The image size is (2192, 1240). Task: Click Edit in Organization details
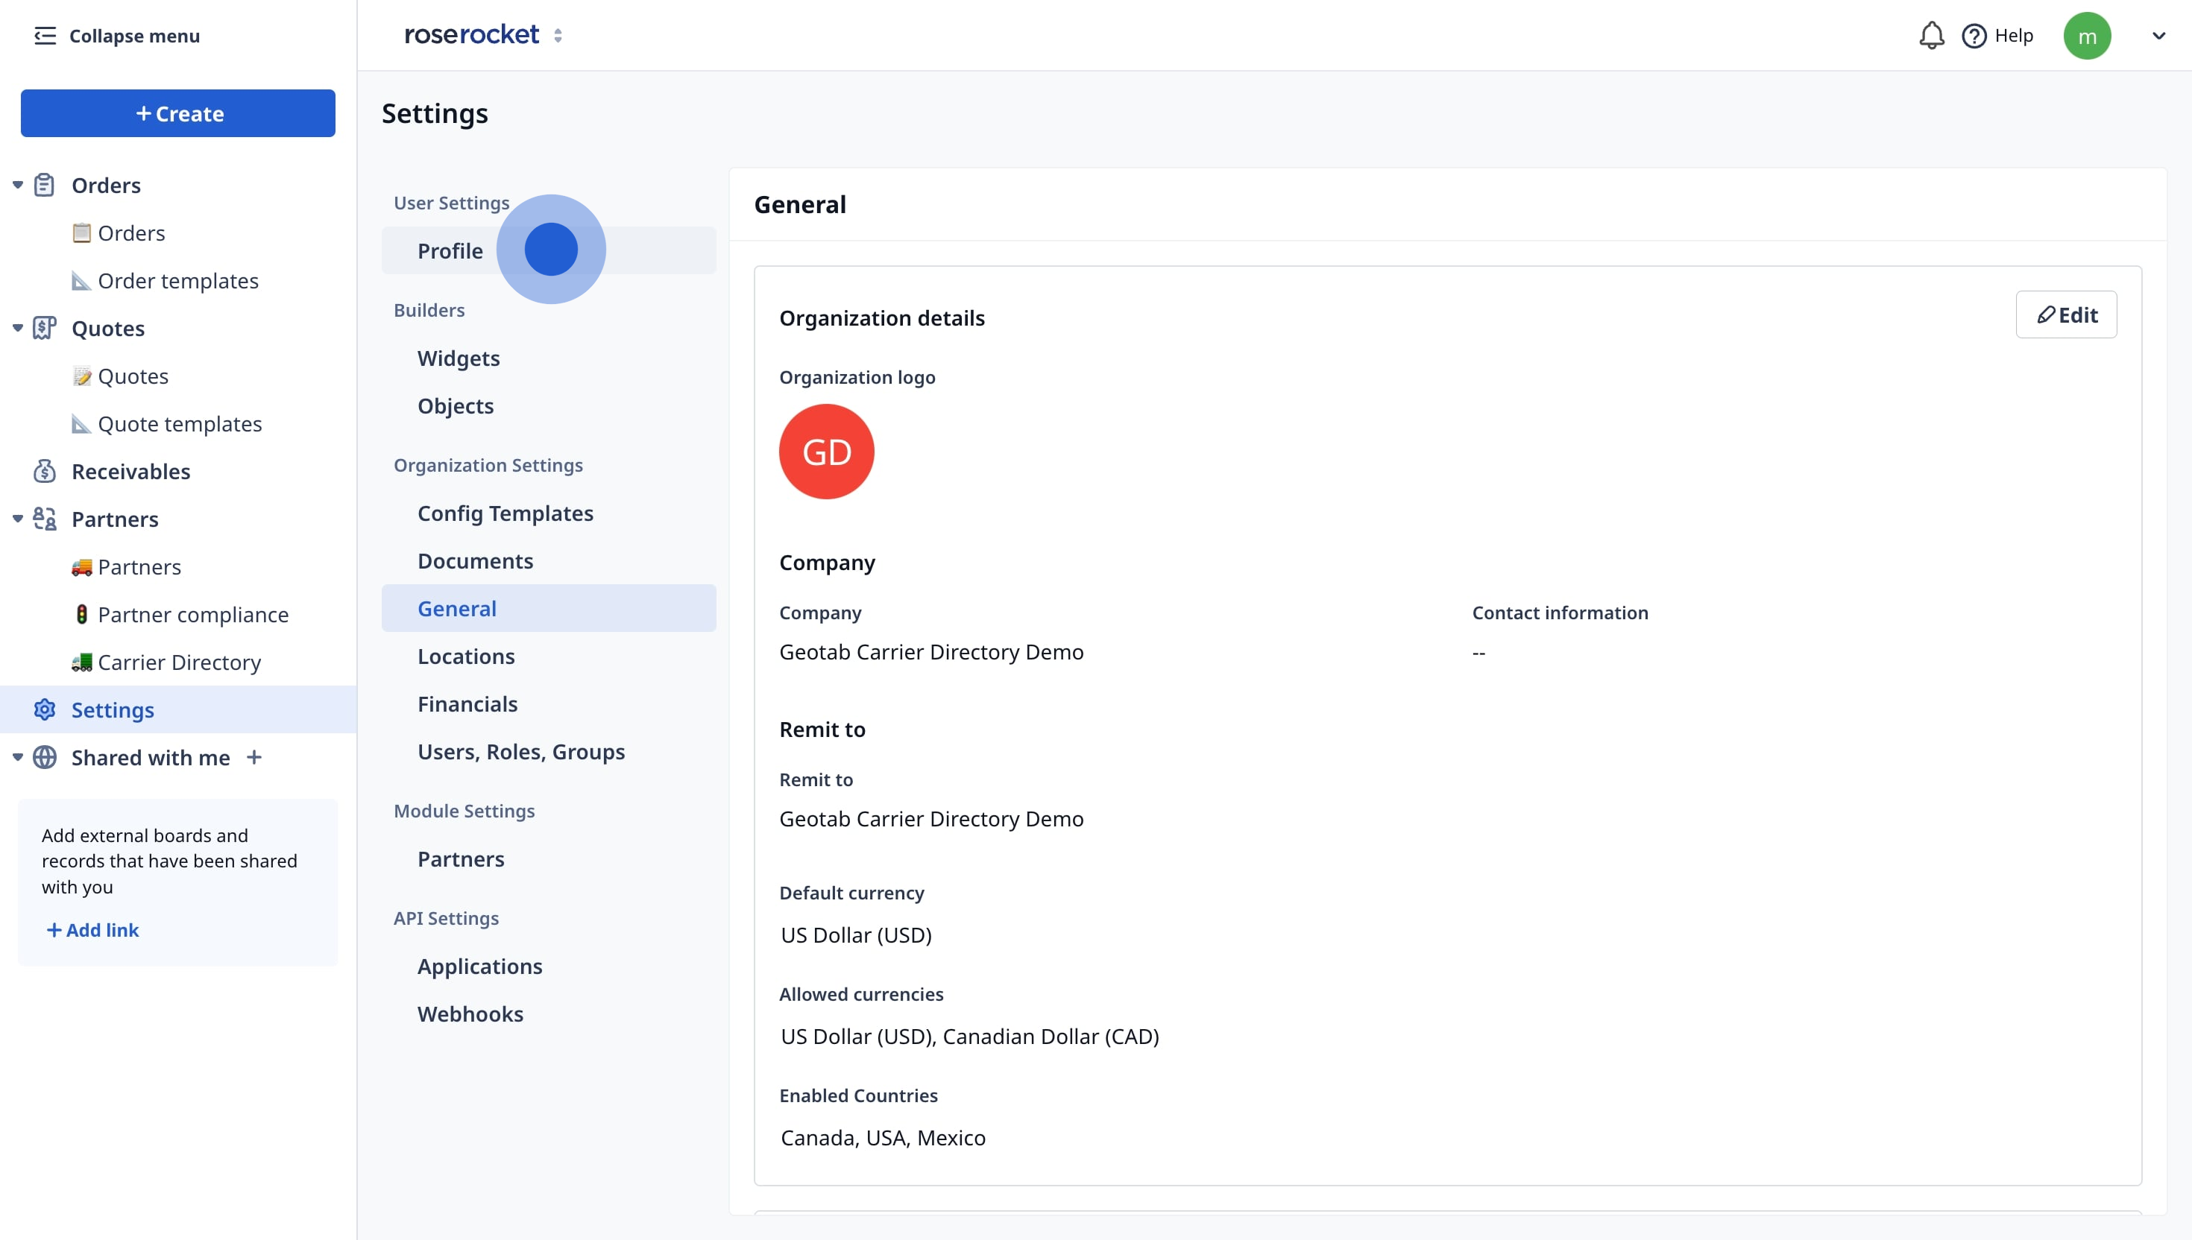tap(2065, 315)
